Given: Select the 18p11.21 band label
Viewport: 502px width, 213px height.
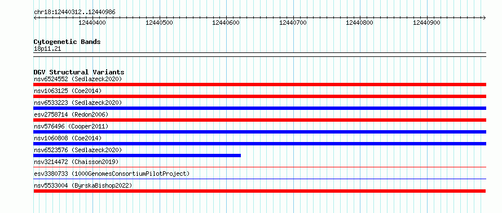Looking at the screenshot, I should [x=47, y=49].
